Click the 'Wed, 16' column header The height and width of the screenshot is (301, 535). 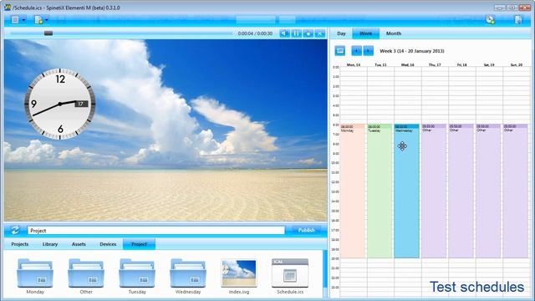pos(407,64)
